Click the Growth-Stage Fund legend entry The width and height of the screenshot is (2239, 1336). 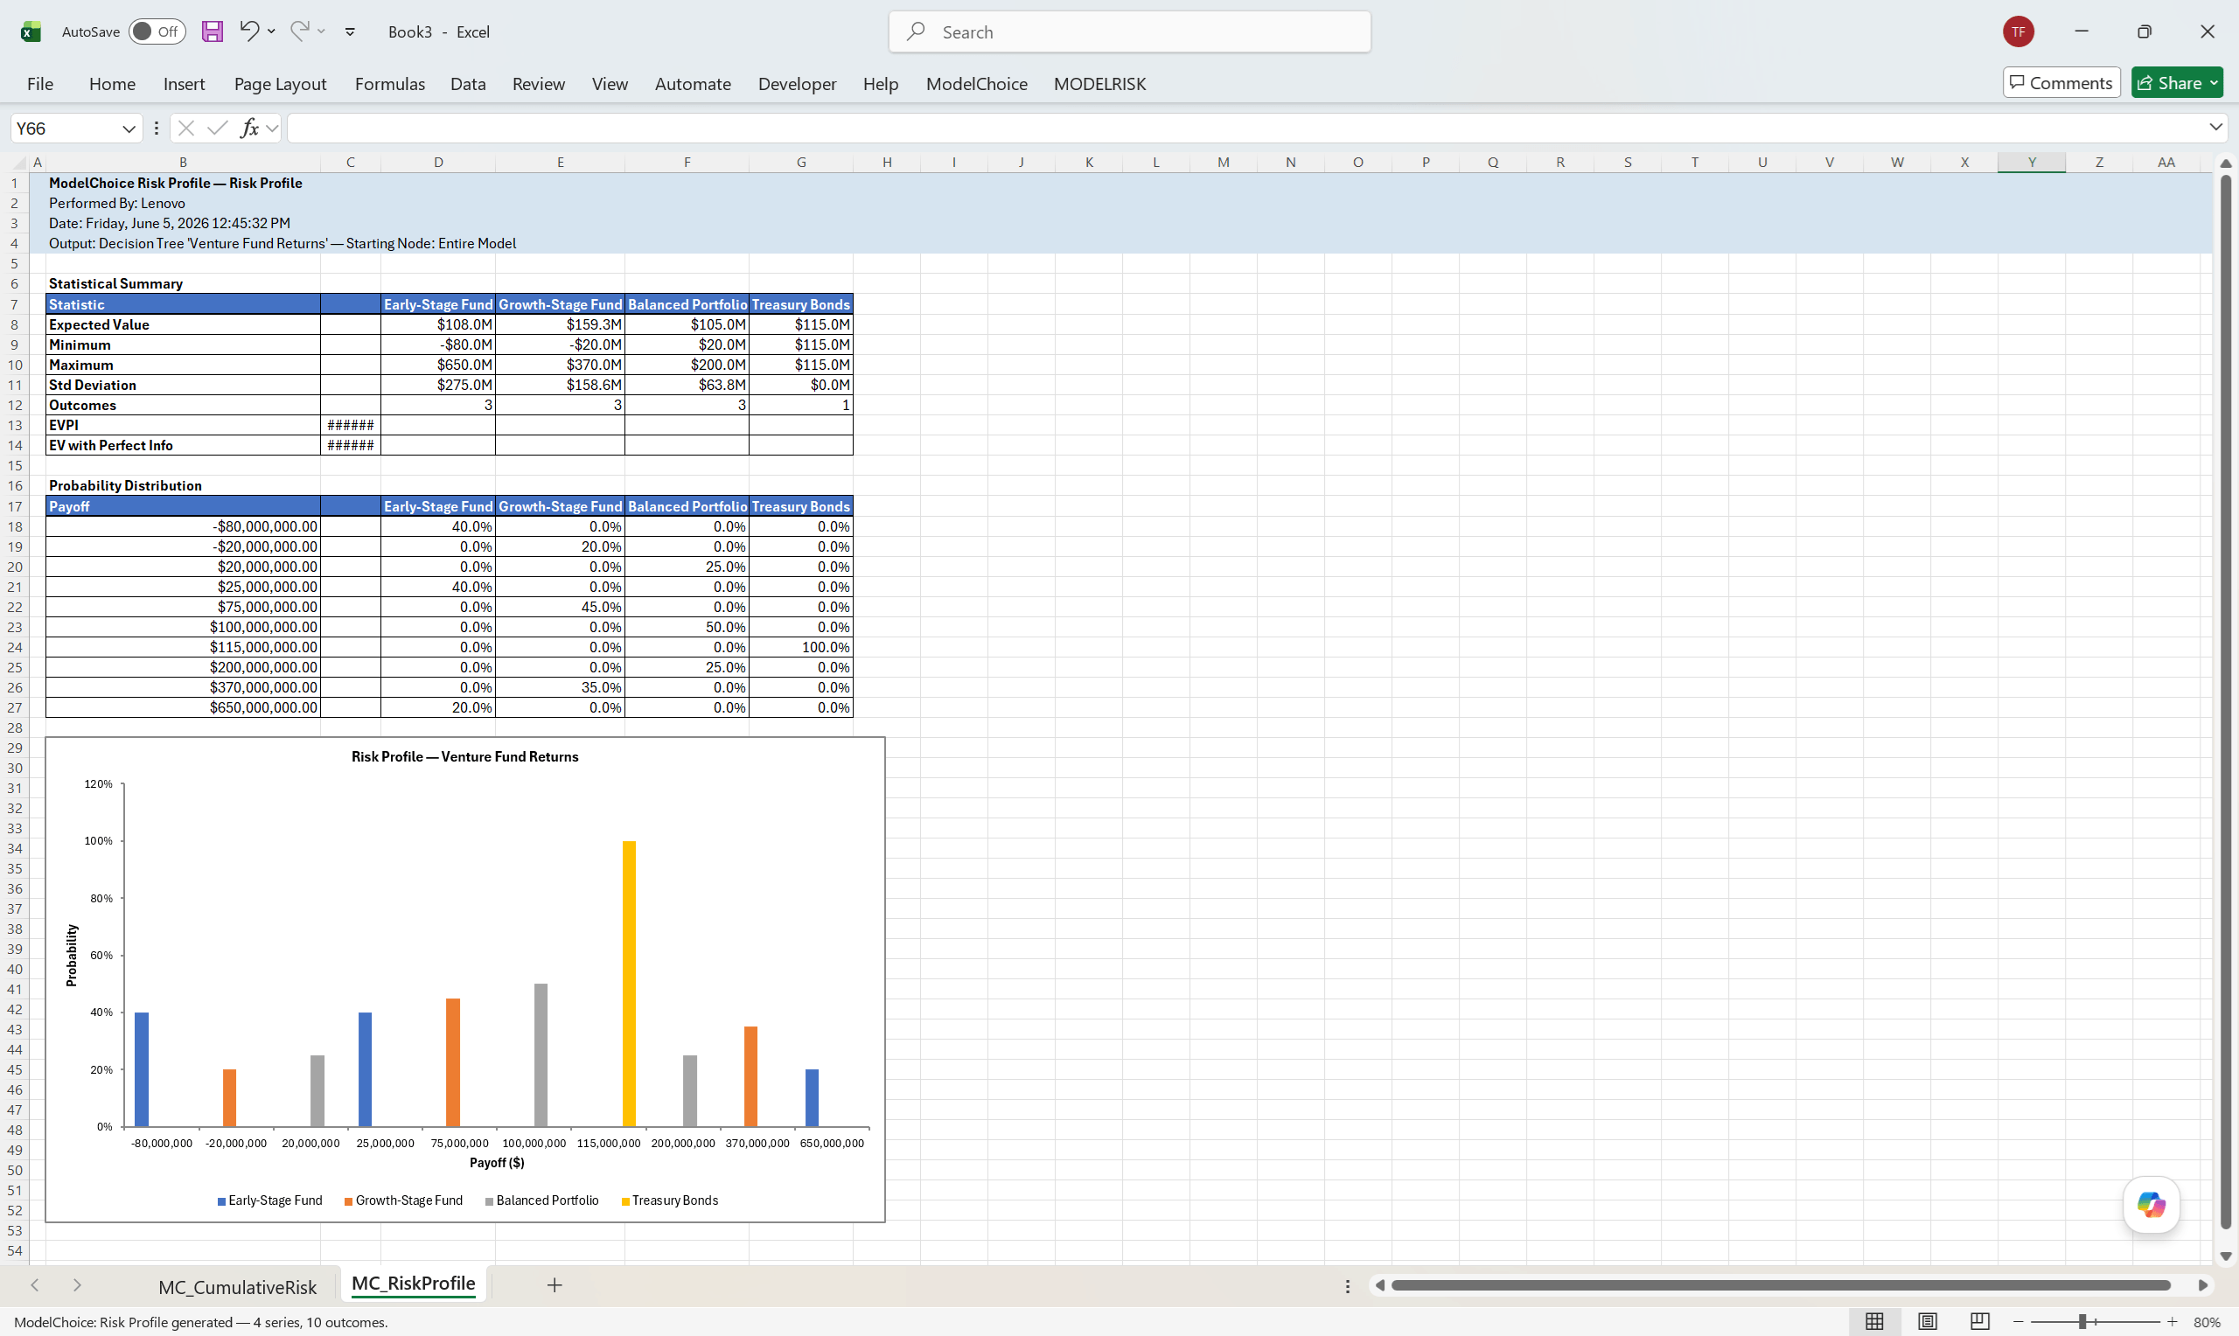(x=403, y=1200)
